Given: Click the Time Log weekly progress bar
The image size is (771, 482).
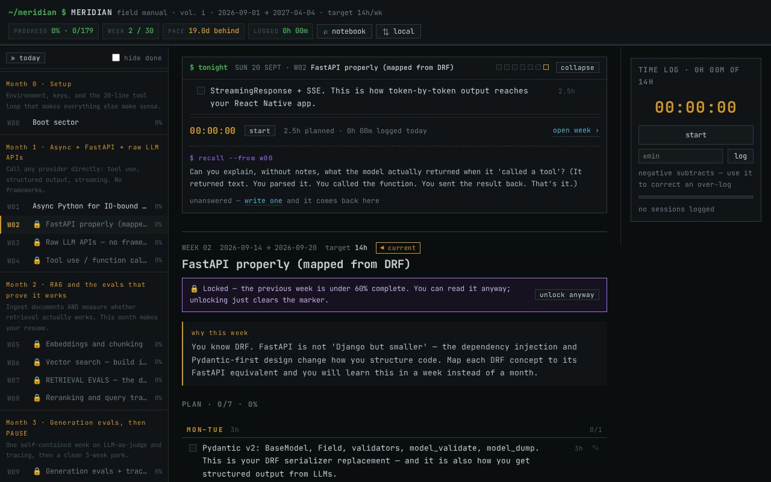Looking at the screenshot, I should click(696, 197).
